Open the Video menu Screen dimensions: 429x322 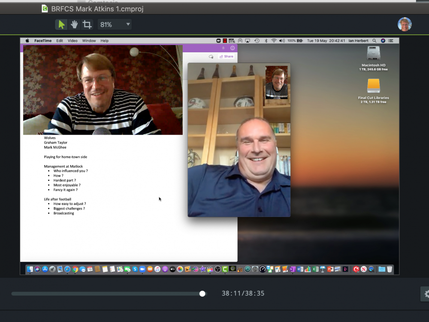pos(73,41)
